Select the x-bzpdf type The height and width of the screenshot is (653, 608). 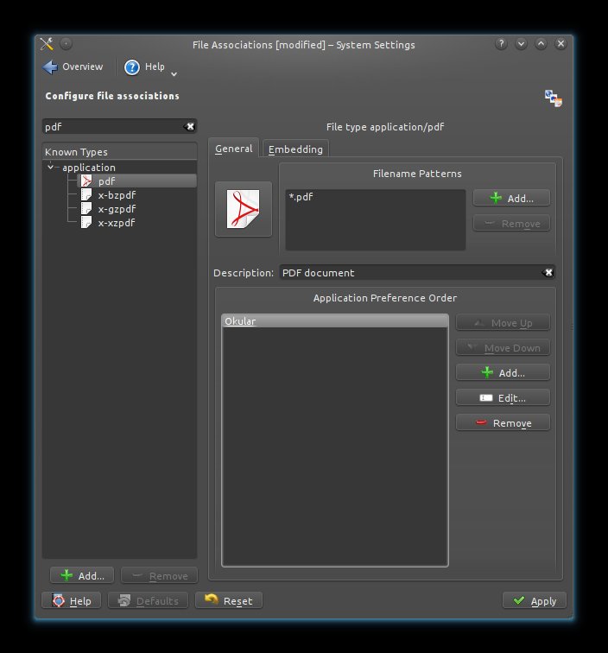[x=117, y=195]
